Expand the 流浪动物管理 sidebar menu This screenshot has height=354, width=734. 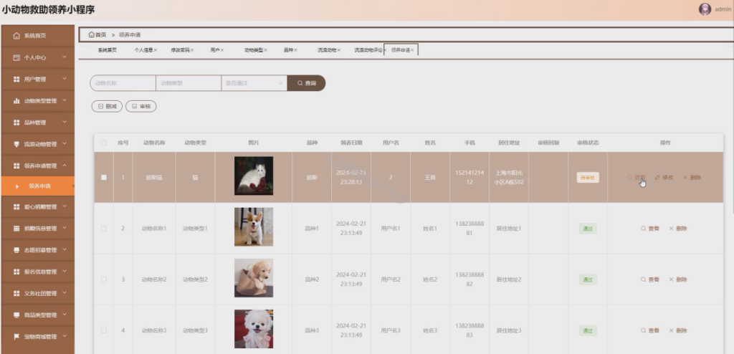tap(65, 144)
